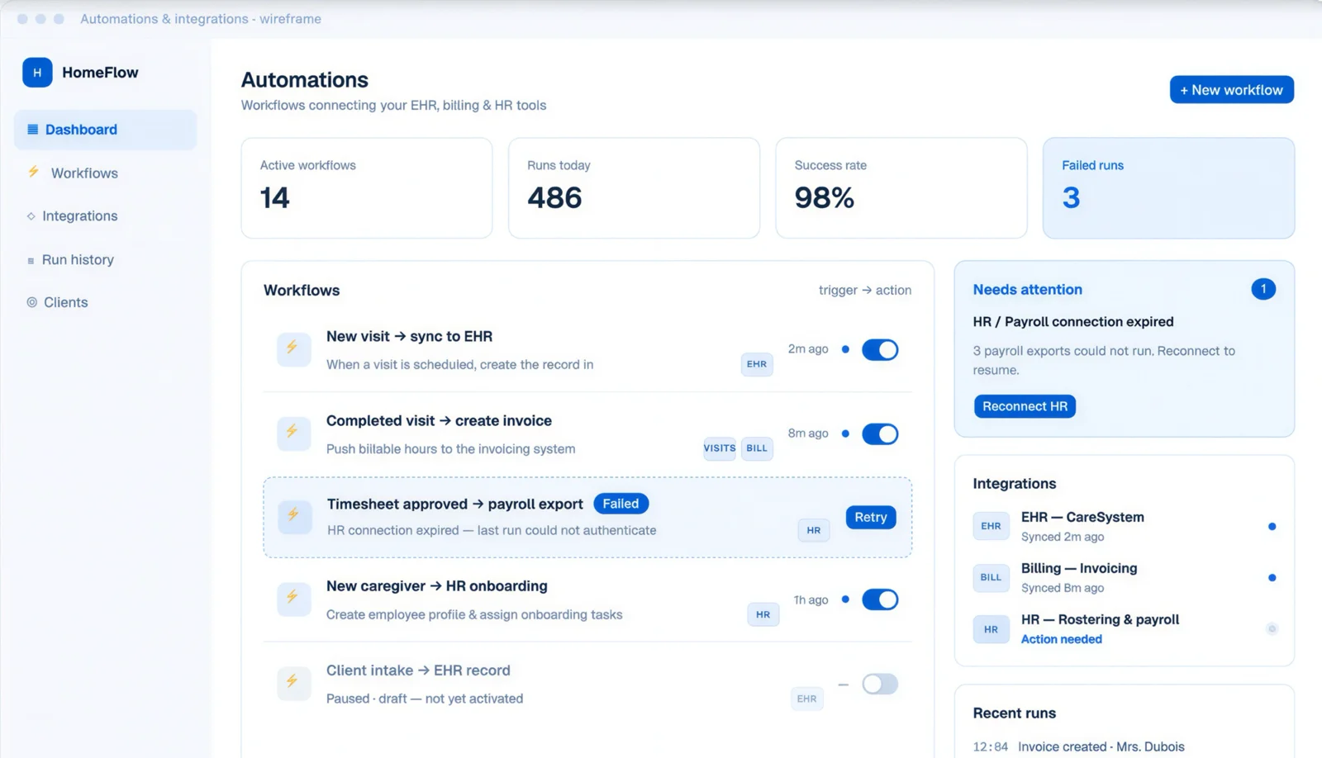Click 'Invoice created · Mrs. Dubois' recent run
Viewport: 1322px width, 758px height.
click(1101, 746)
